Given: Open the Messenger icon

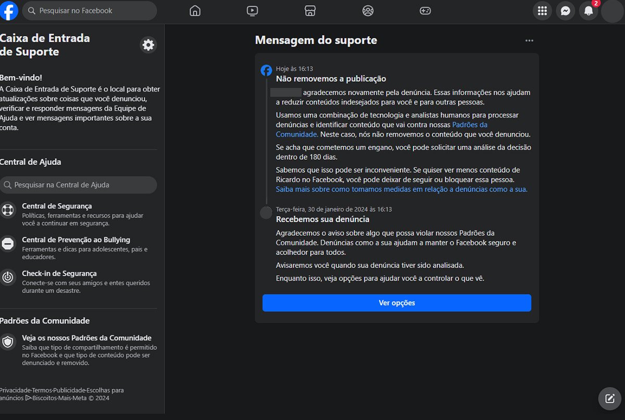Looking at the screenshot, I should click(565, 11).
